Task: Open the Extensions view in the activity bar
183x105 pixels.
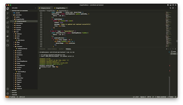Action: point(8,22)
